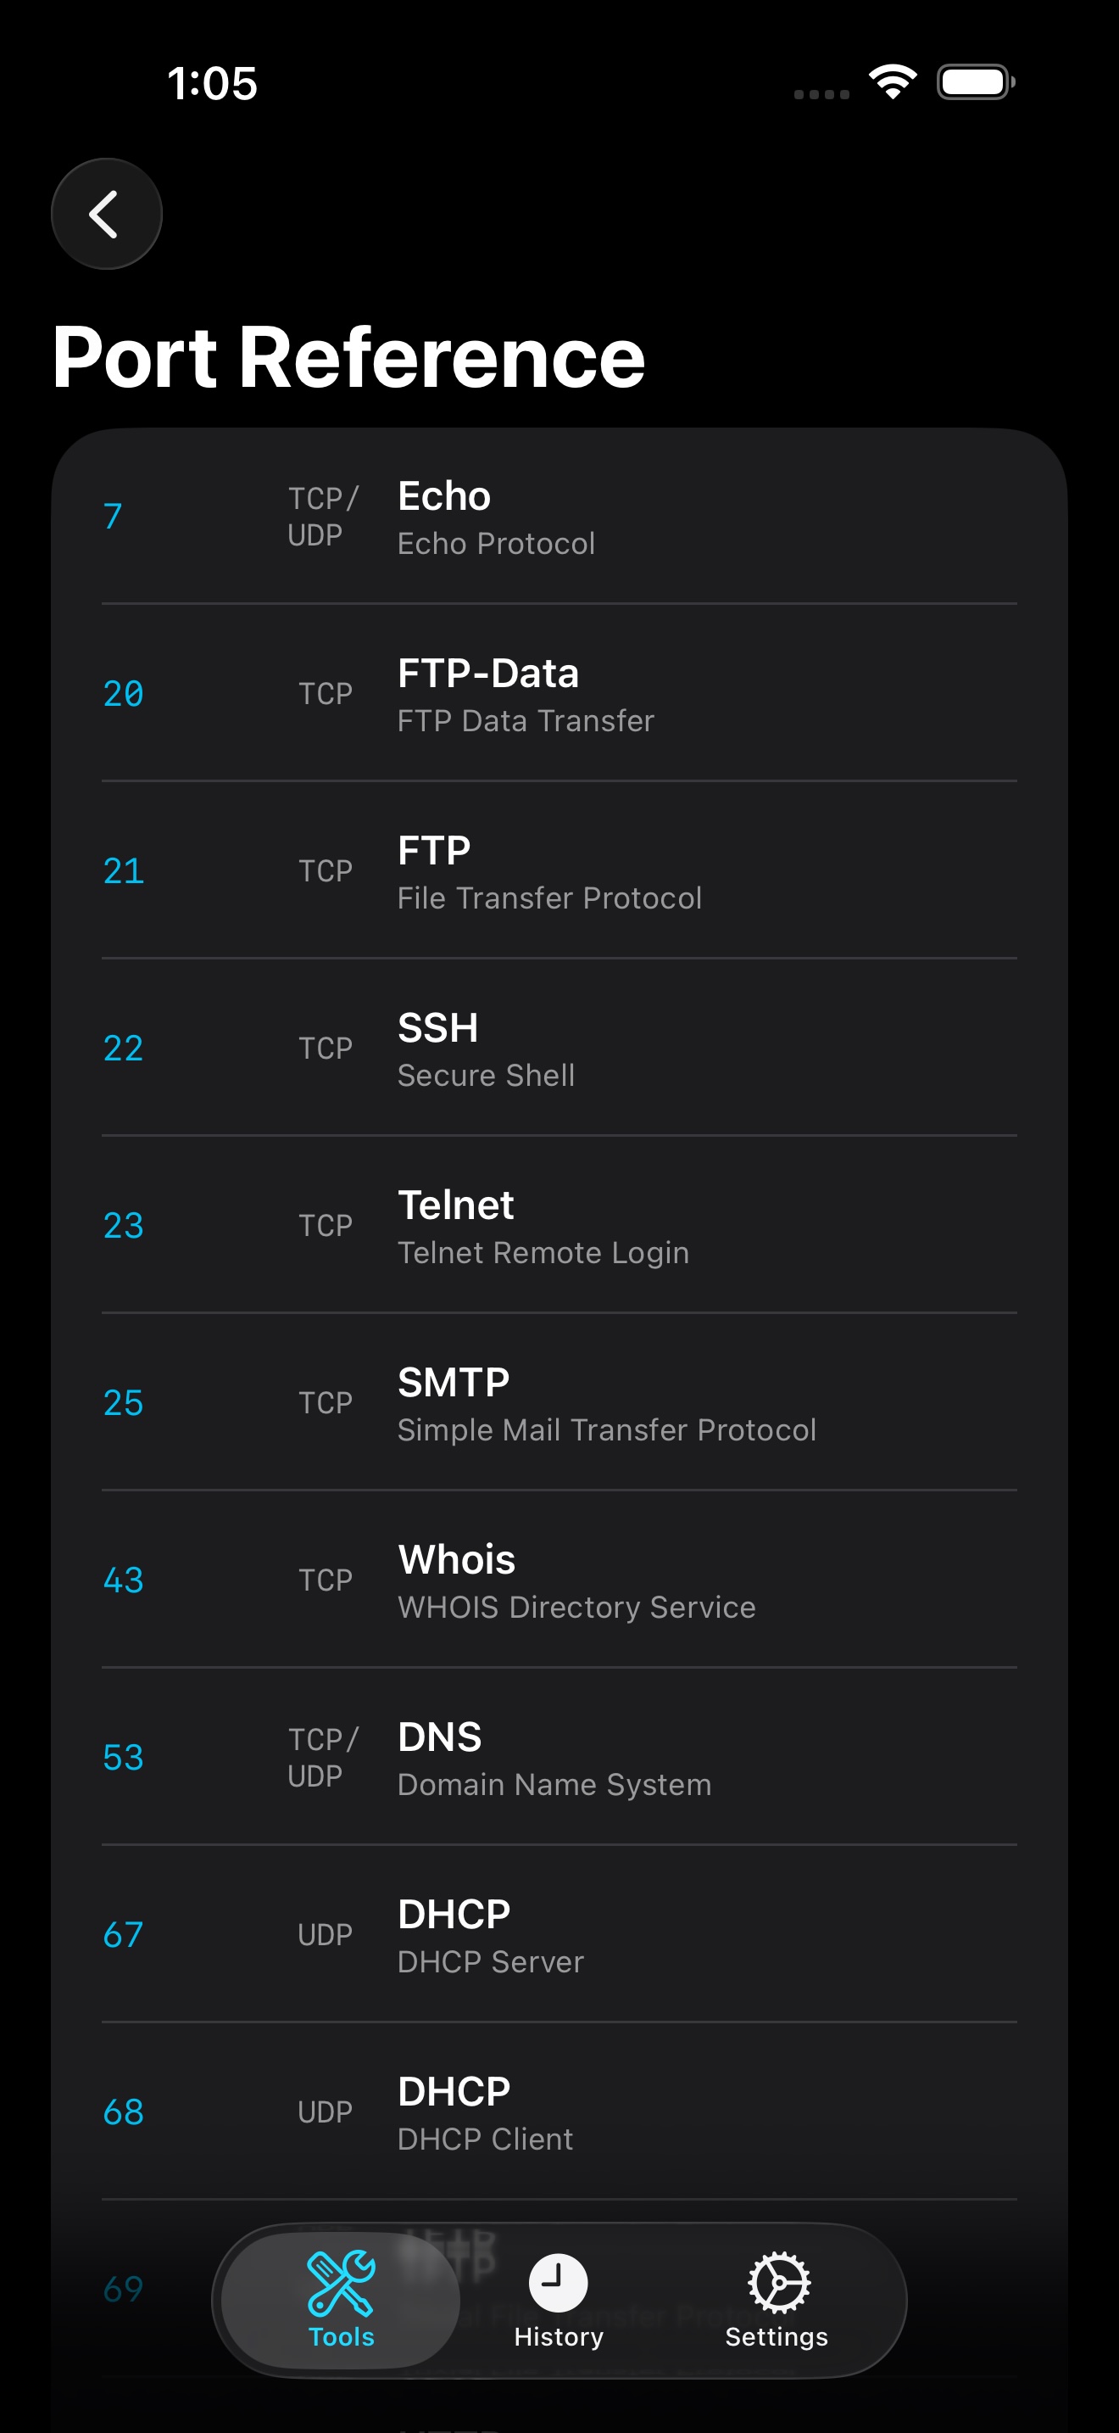Open the FTP-Data port 20 entry
This screenshot has height=2433, width=1119.
[559, 694]
